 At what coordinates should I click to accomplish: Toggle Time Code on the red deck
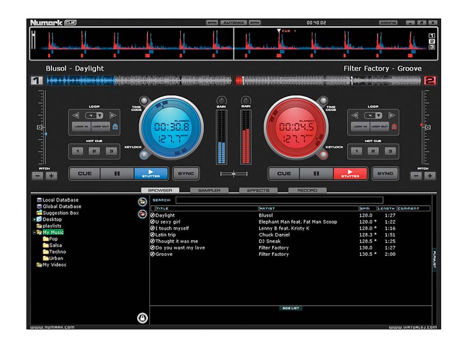(323, 100)
